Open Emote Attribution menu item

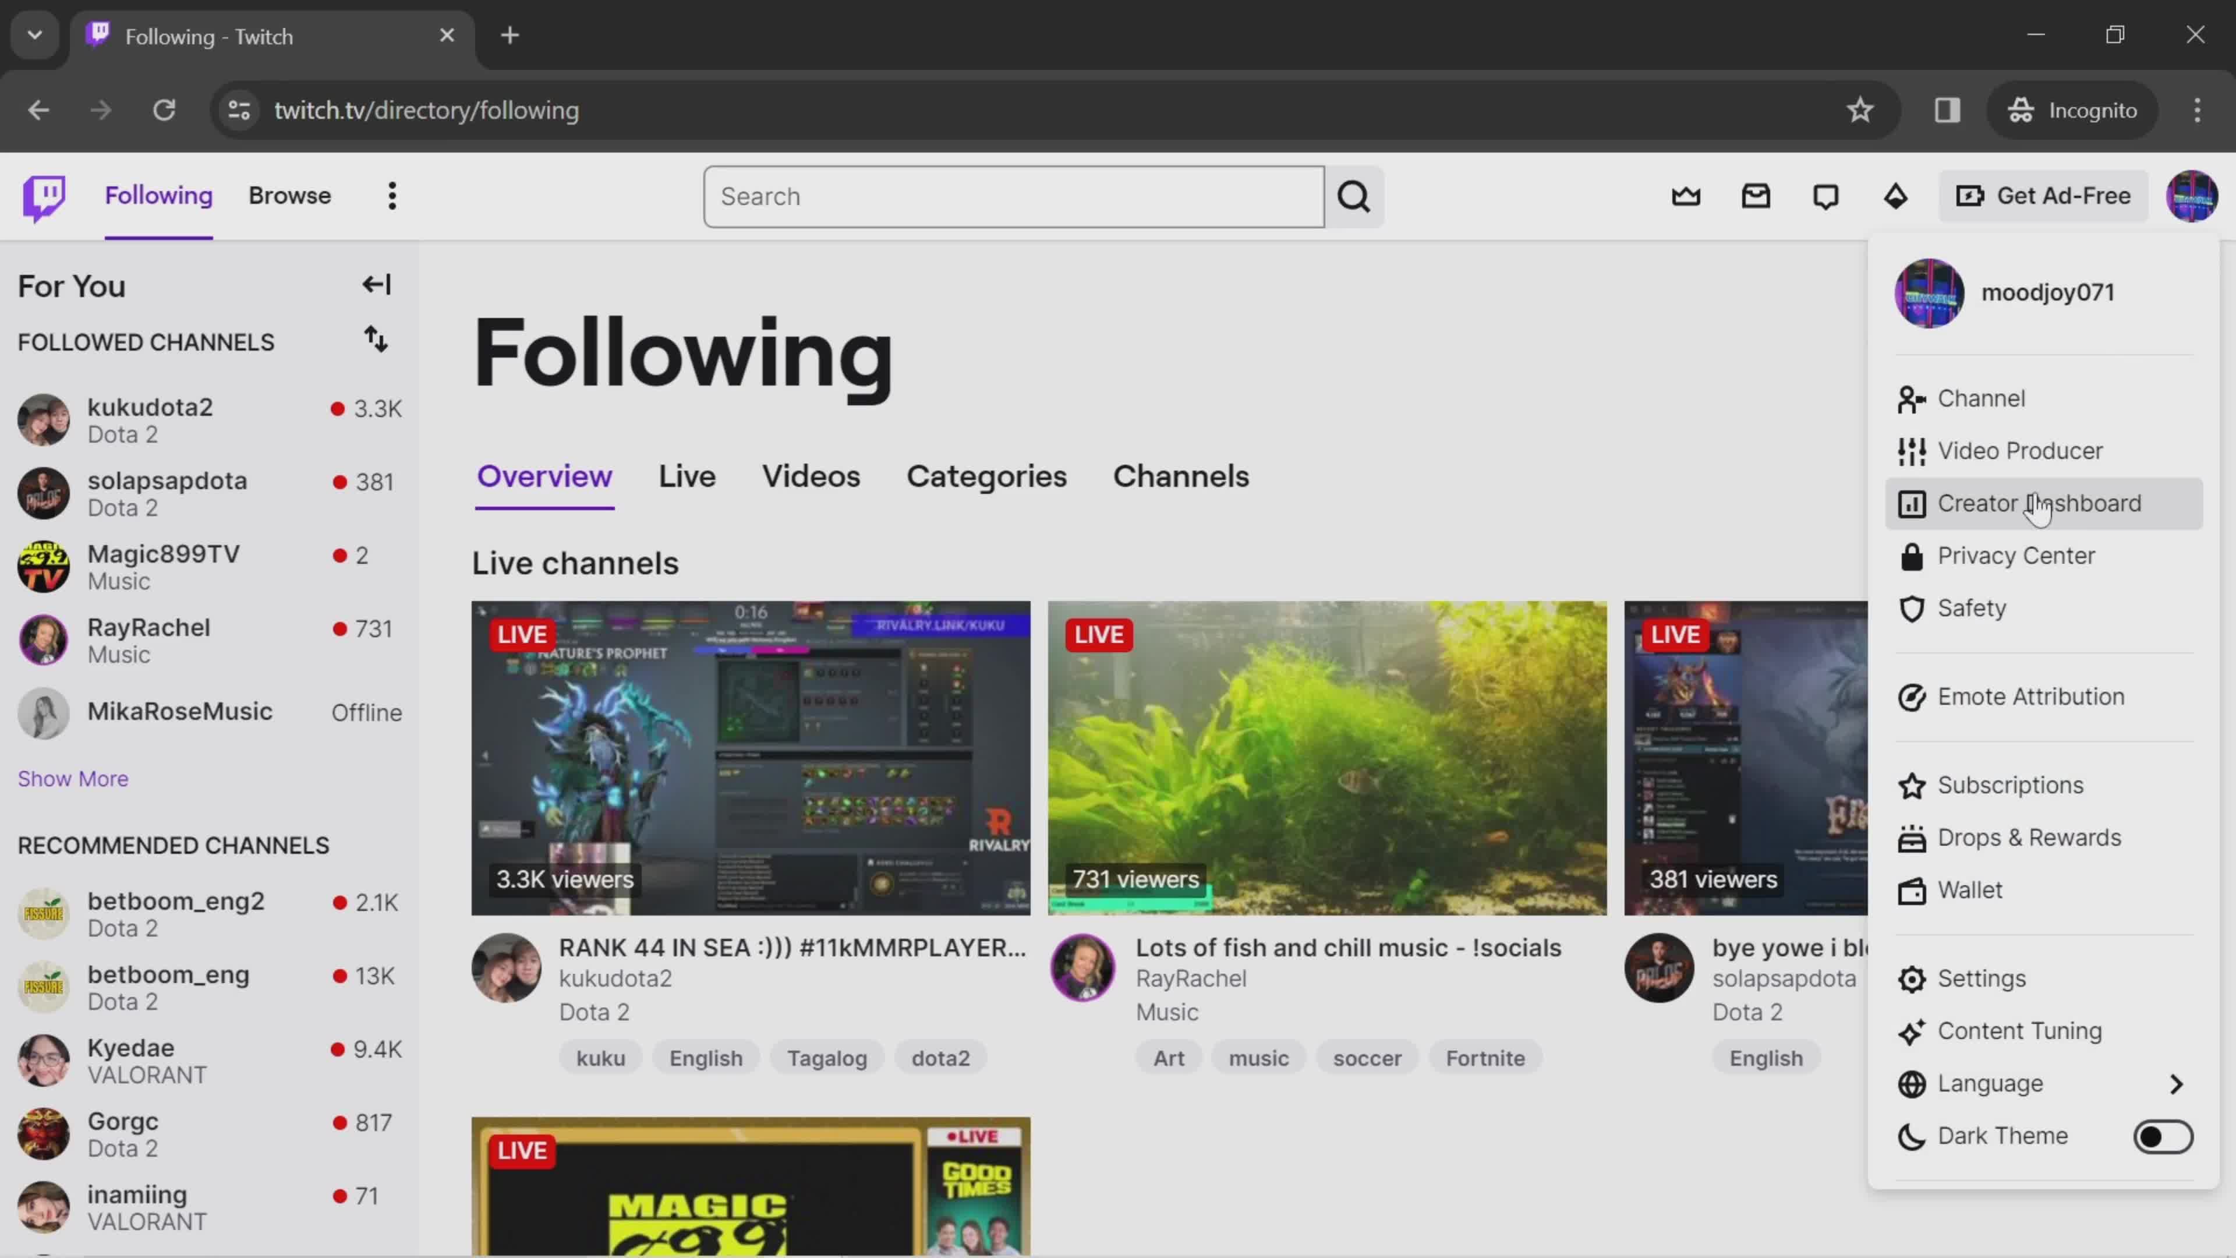(x=2043, y=697)
